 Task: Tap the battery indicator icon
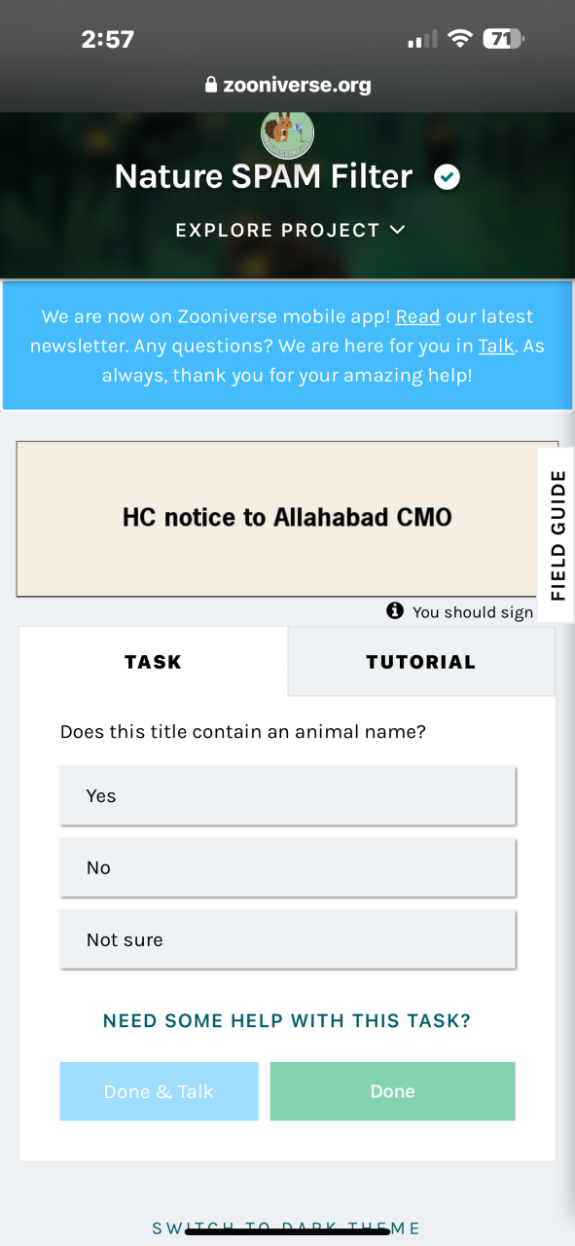coord(503,39)
